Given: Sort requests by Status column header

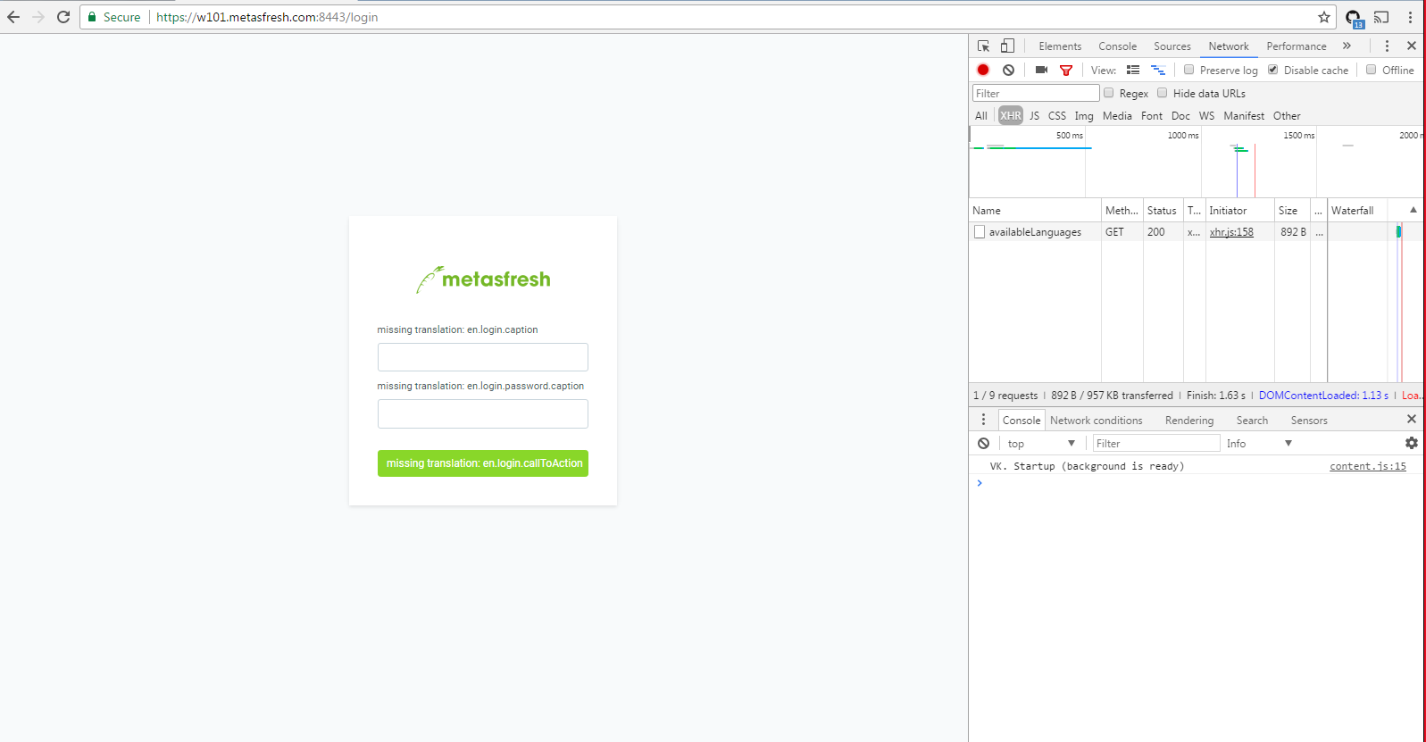Looking at the screenshot, I should [1162, 210].
